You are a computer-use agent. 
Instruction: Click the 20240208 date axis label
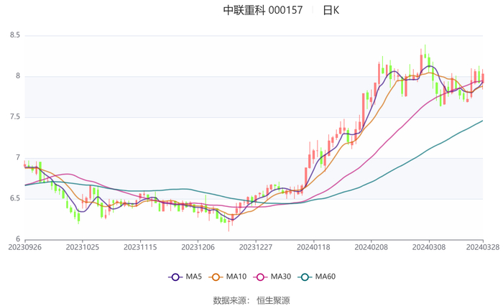(x=372, y=247)
